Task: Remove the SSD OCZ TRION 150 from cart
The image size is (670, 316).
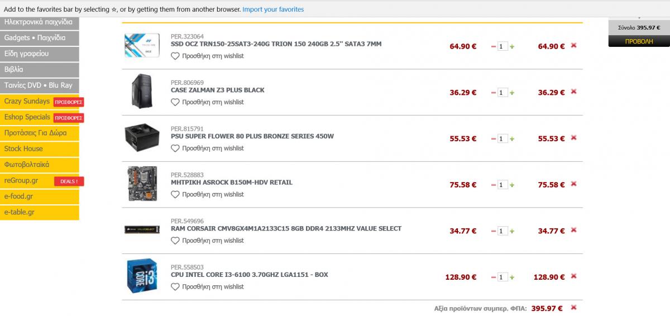Action: click(x=573, y=46)
